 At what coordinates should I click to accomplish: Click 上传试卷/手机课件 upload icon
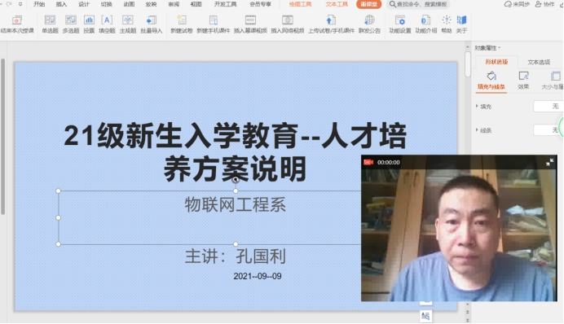pyautogui.click(x=331, y=24)
